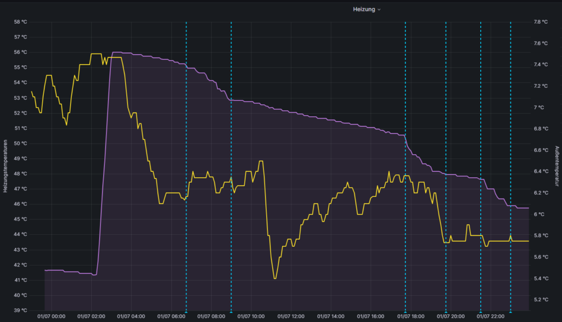Click the 5.2 °C right axis label
This screenshot has width=562, height=322.
pyautogui.click(x=541, y=300)
